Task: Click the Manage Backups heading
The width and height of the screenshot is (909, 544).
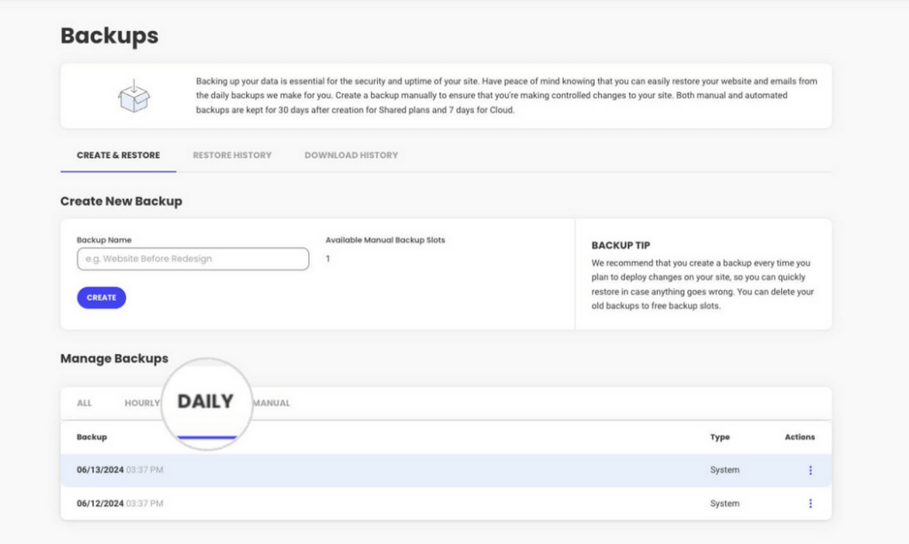Action: click(115, 359)
